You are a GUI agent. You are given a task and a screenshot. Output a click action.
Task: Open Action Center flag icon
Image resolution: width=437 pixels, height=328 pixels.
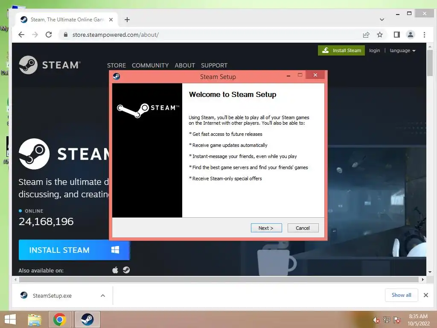397,320
